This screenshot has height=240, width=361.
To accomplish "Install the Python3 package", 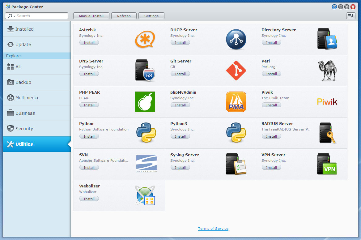I will (x=180, y=136).
